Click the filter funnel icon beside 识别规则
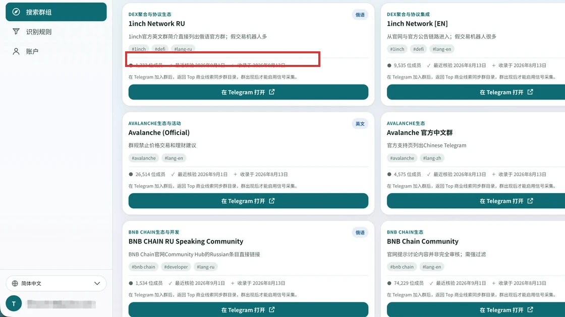Screen dimensions: 565x317 [16, 32]
